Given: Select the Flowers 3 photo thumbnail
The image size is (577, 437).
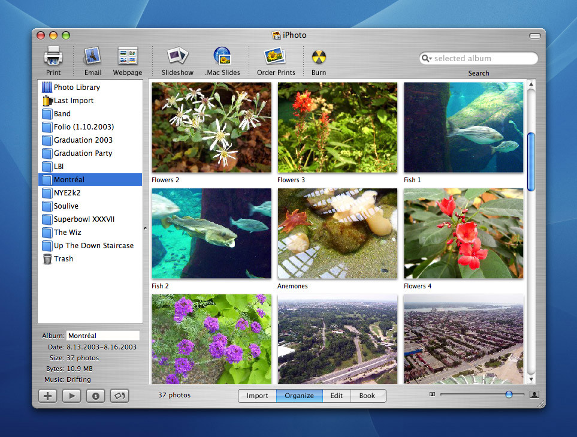Looking at the screenshot, I should tap(337, 127).
